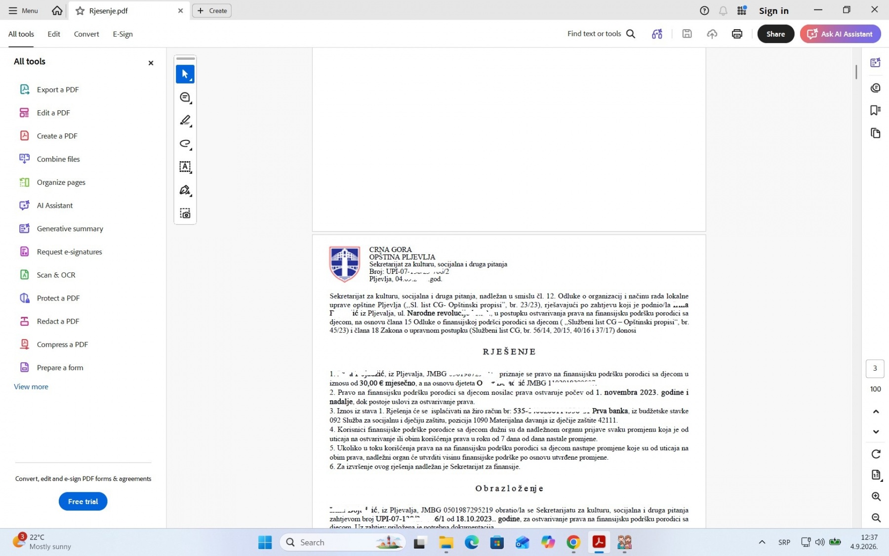Show hidden system tray icons
Viewport: 889px width, 556px height.
[762, 542]
